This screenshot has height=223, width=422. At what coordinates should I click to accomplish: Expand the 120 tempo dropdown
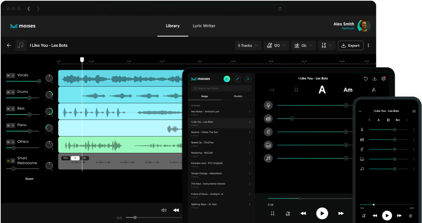click(276, 46)
